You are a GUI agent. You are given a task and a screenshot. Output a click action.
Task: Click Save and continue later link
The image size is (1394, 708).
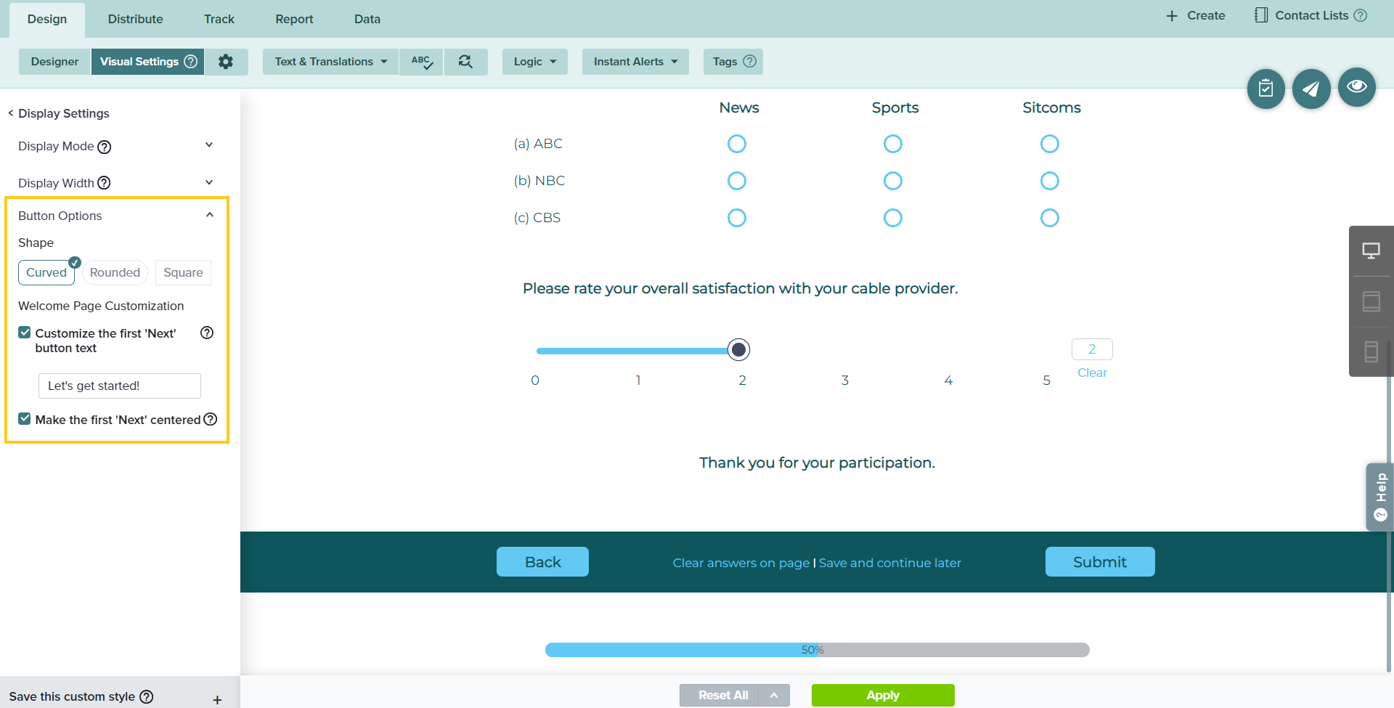point(889,563)
